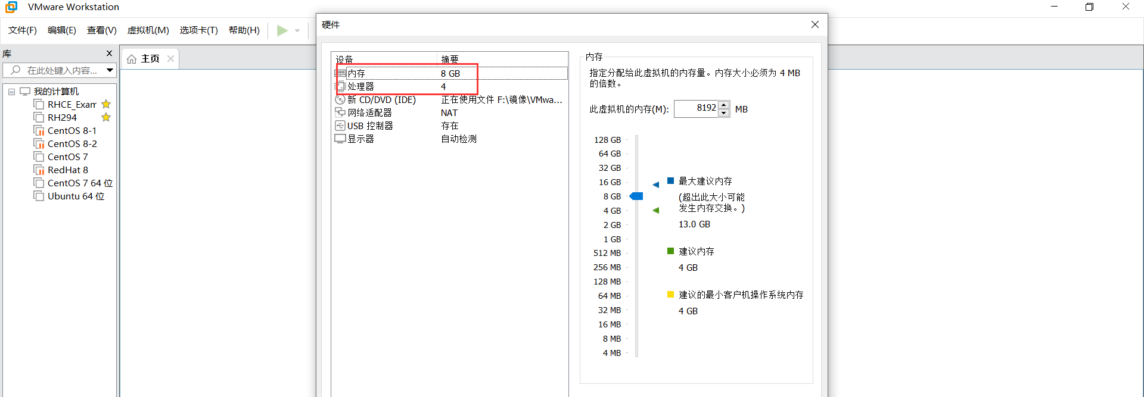The image size is (1144, 397).
Task: Open the 文件(F) menu
Action: point(23,30)
